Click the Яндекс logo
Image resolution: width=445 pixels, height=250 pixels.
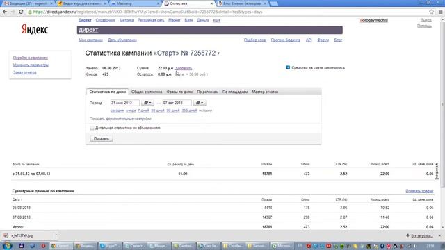coord(35,29)
